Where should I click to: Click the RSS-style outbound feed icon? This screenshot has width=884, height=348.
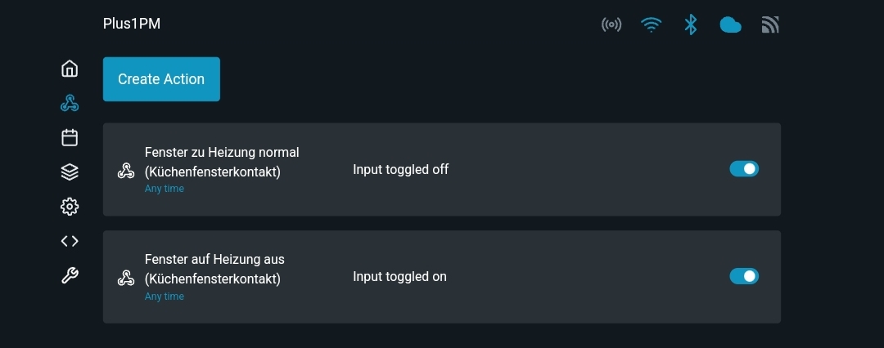pos(770,25)
